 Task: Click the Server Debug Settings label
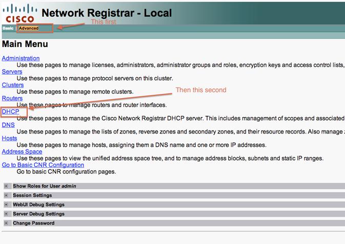point(39,214)
